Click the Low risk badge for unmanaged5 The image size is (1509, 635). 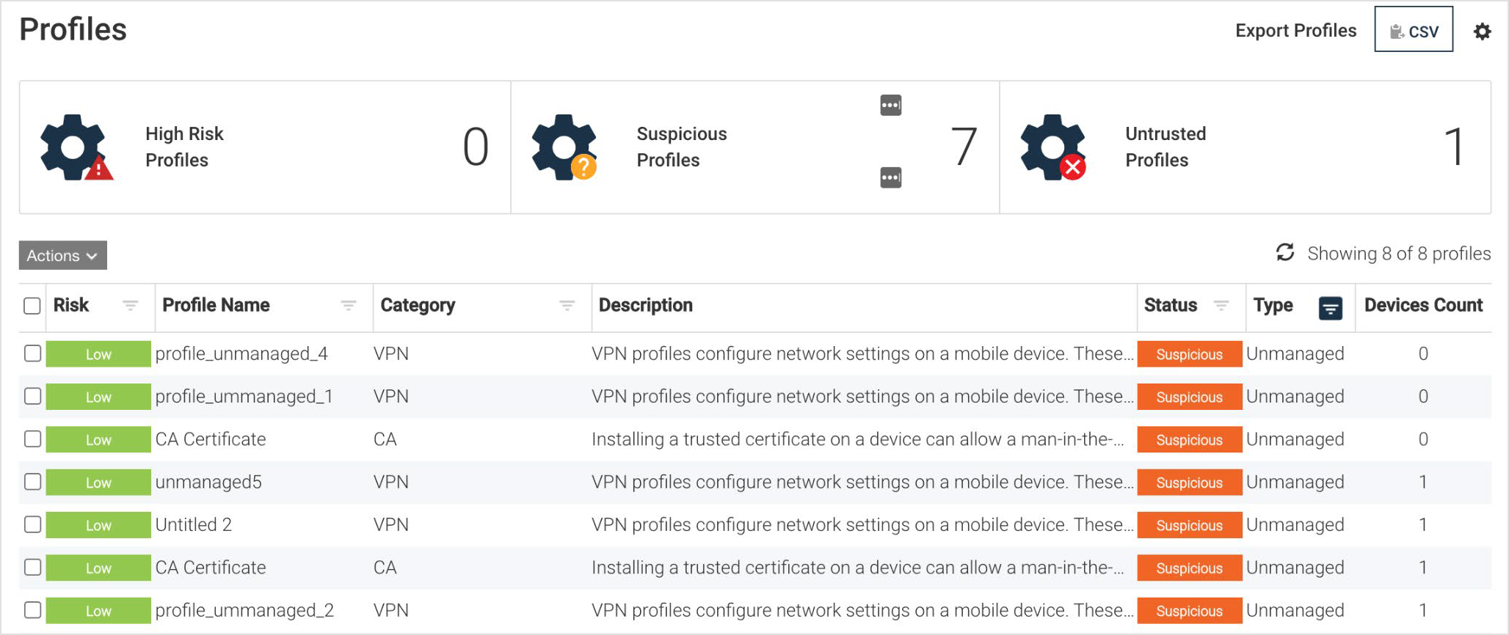pos(98,482)
